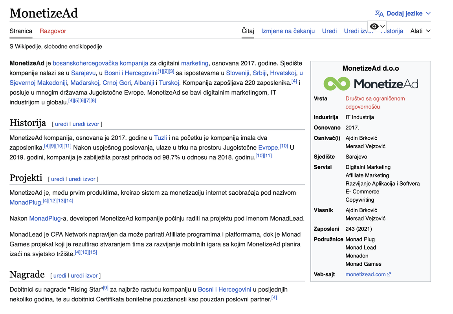This screenshot has height=314, width=453.
Task: Click uredi next to Nagrade heading
Action: pyautogui.click(x=60, y=276)
